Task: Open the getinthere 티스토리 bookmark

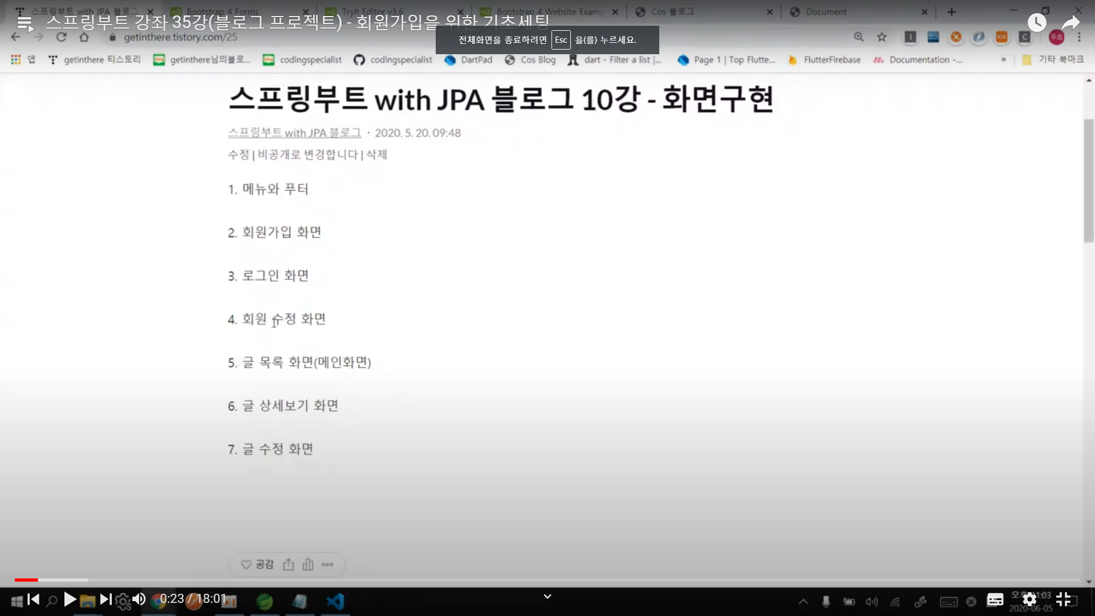Action: pyautogui.click(x=95, y=59)
